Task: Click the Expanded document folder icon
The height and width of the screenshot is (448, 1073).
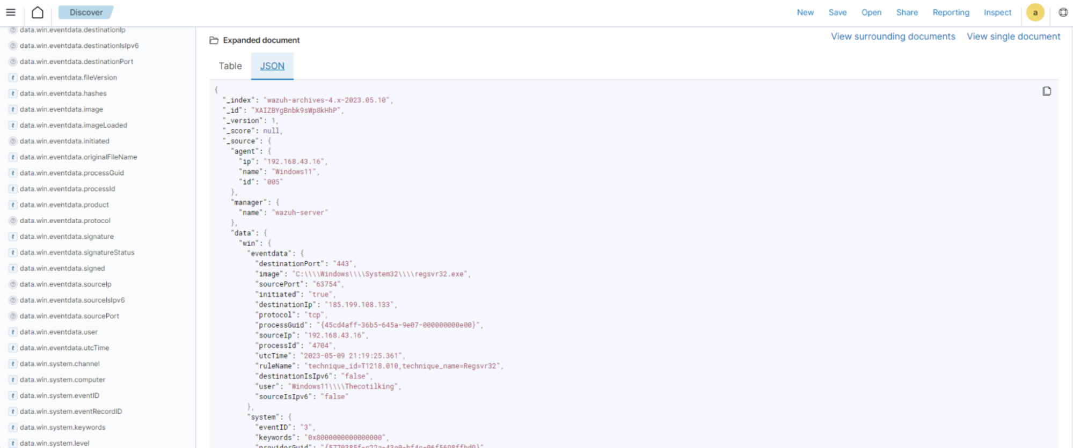Action: 214,40
